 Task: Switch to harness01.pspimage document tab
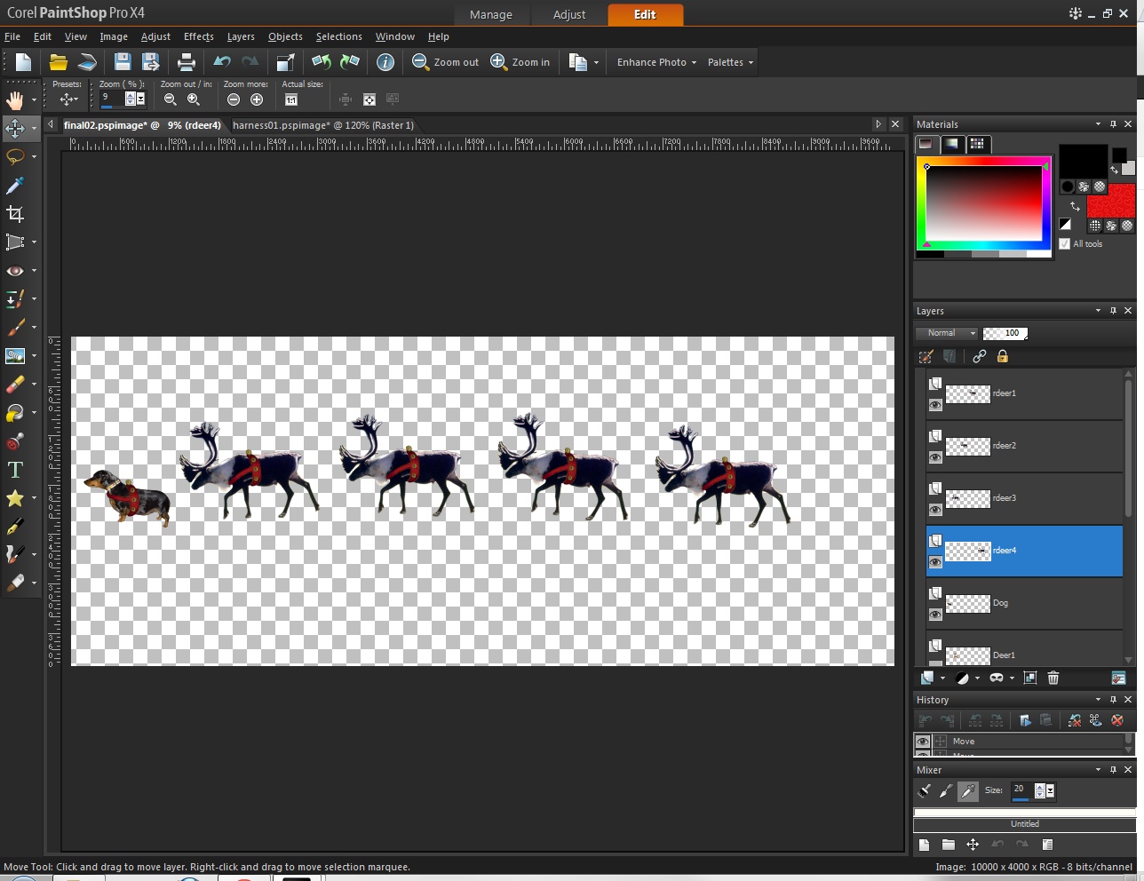[x=323, y=125]
